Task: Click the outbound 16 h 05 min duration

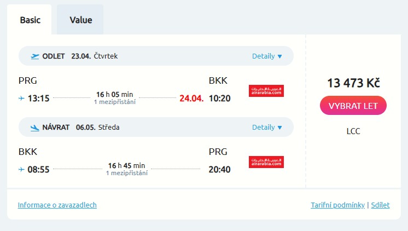Action: coord(115,94)
